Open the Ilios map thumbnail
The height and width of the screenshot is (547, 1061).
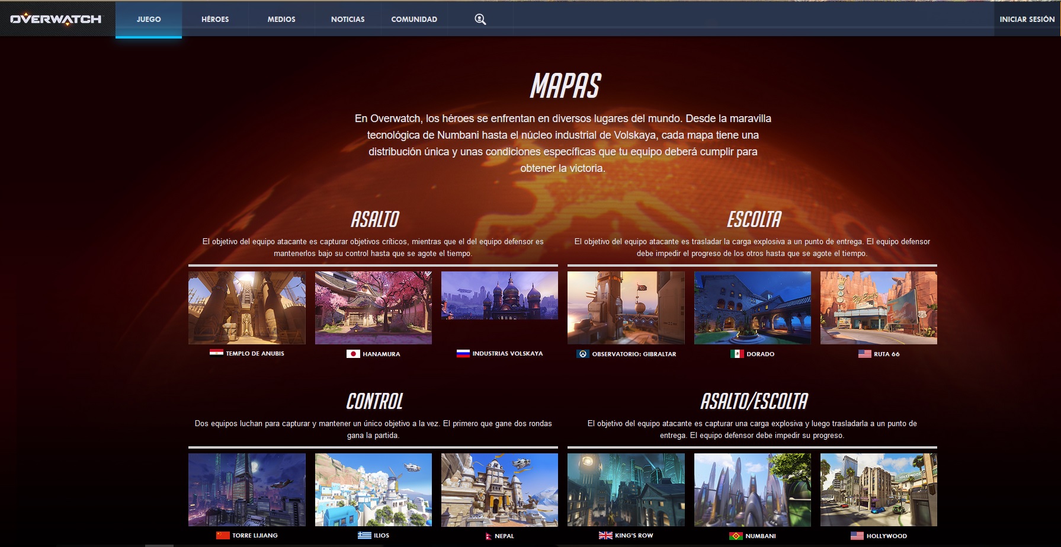click(373, 490)
